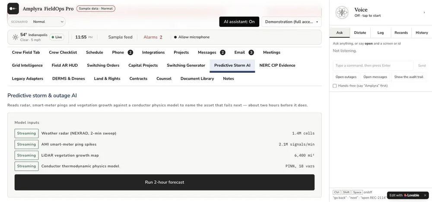This screenshot has height=202, width=432.
Task: Click Streaming badge for Conductor physics model
Action: pos(26,166)
